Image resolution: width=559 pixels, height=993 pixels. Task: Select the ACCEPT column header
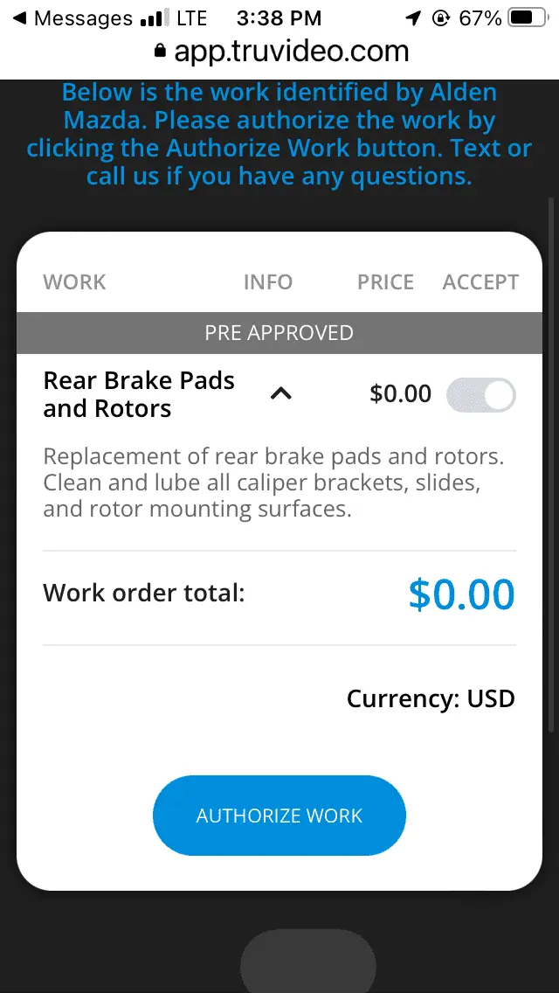pos(480,282)
